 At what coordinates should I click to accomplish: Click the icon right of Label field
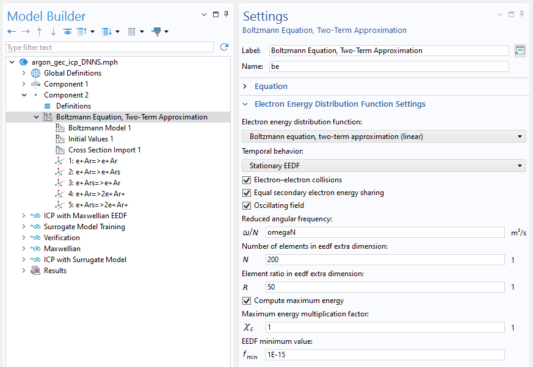pos(520,51)
